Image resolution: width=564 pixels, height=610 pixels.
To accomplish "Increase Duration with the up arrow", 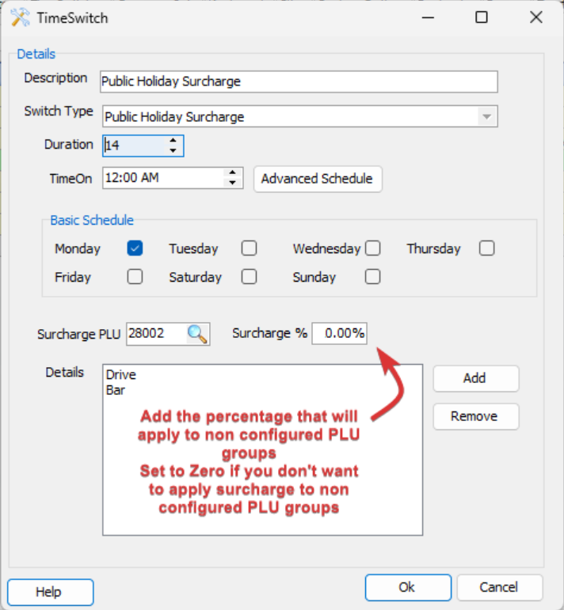I will tap(173, 141).
